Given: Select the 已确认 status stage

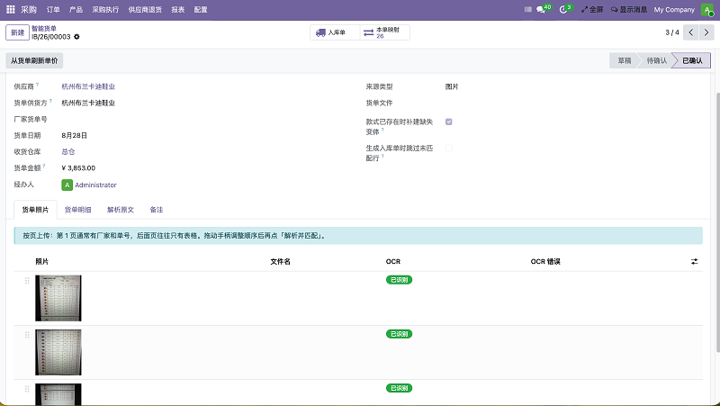Looking at the screenshot, I should pos(692,60).
